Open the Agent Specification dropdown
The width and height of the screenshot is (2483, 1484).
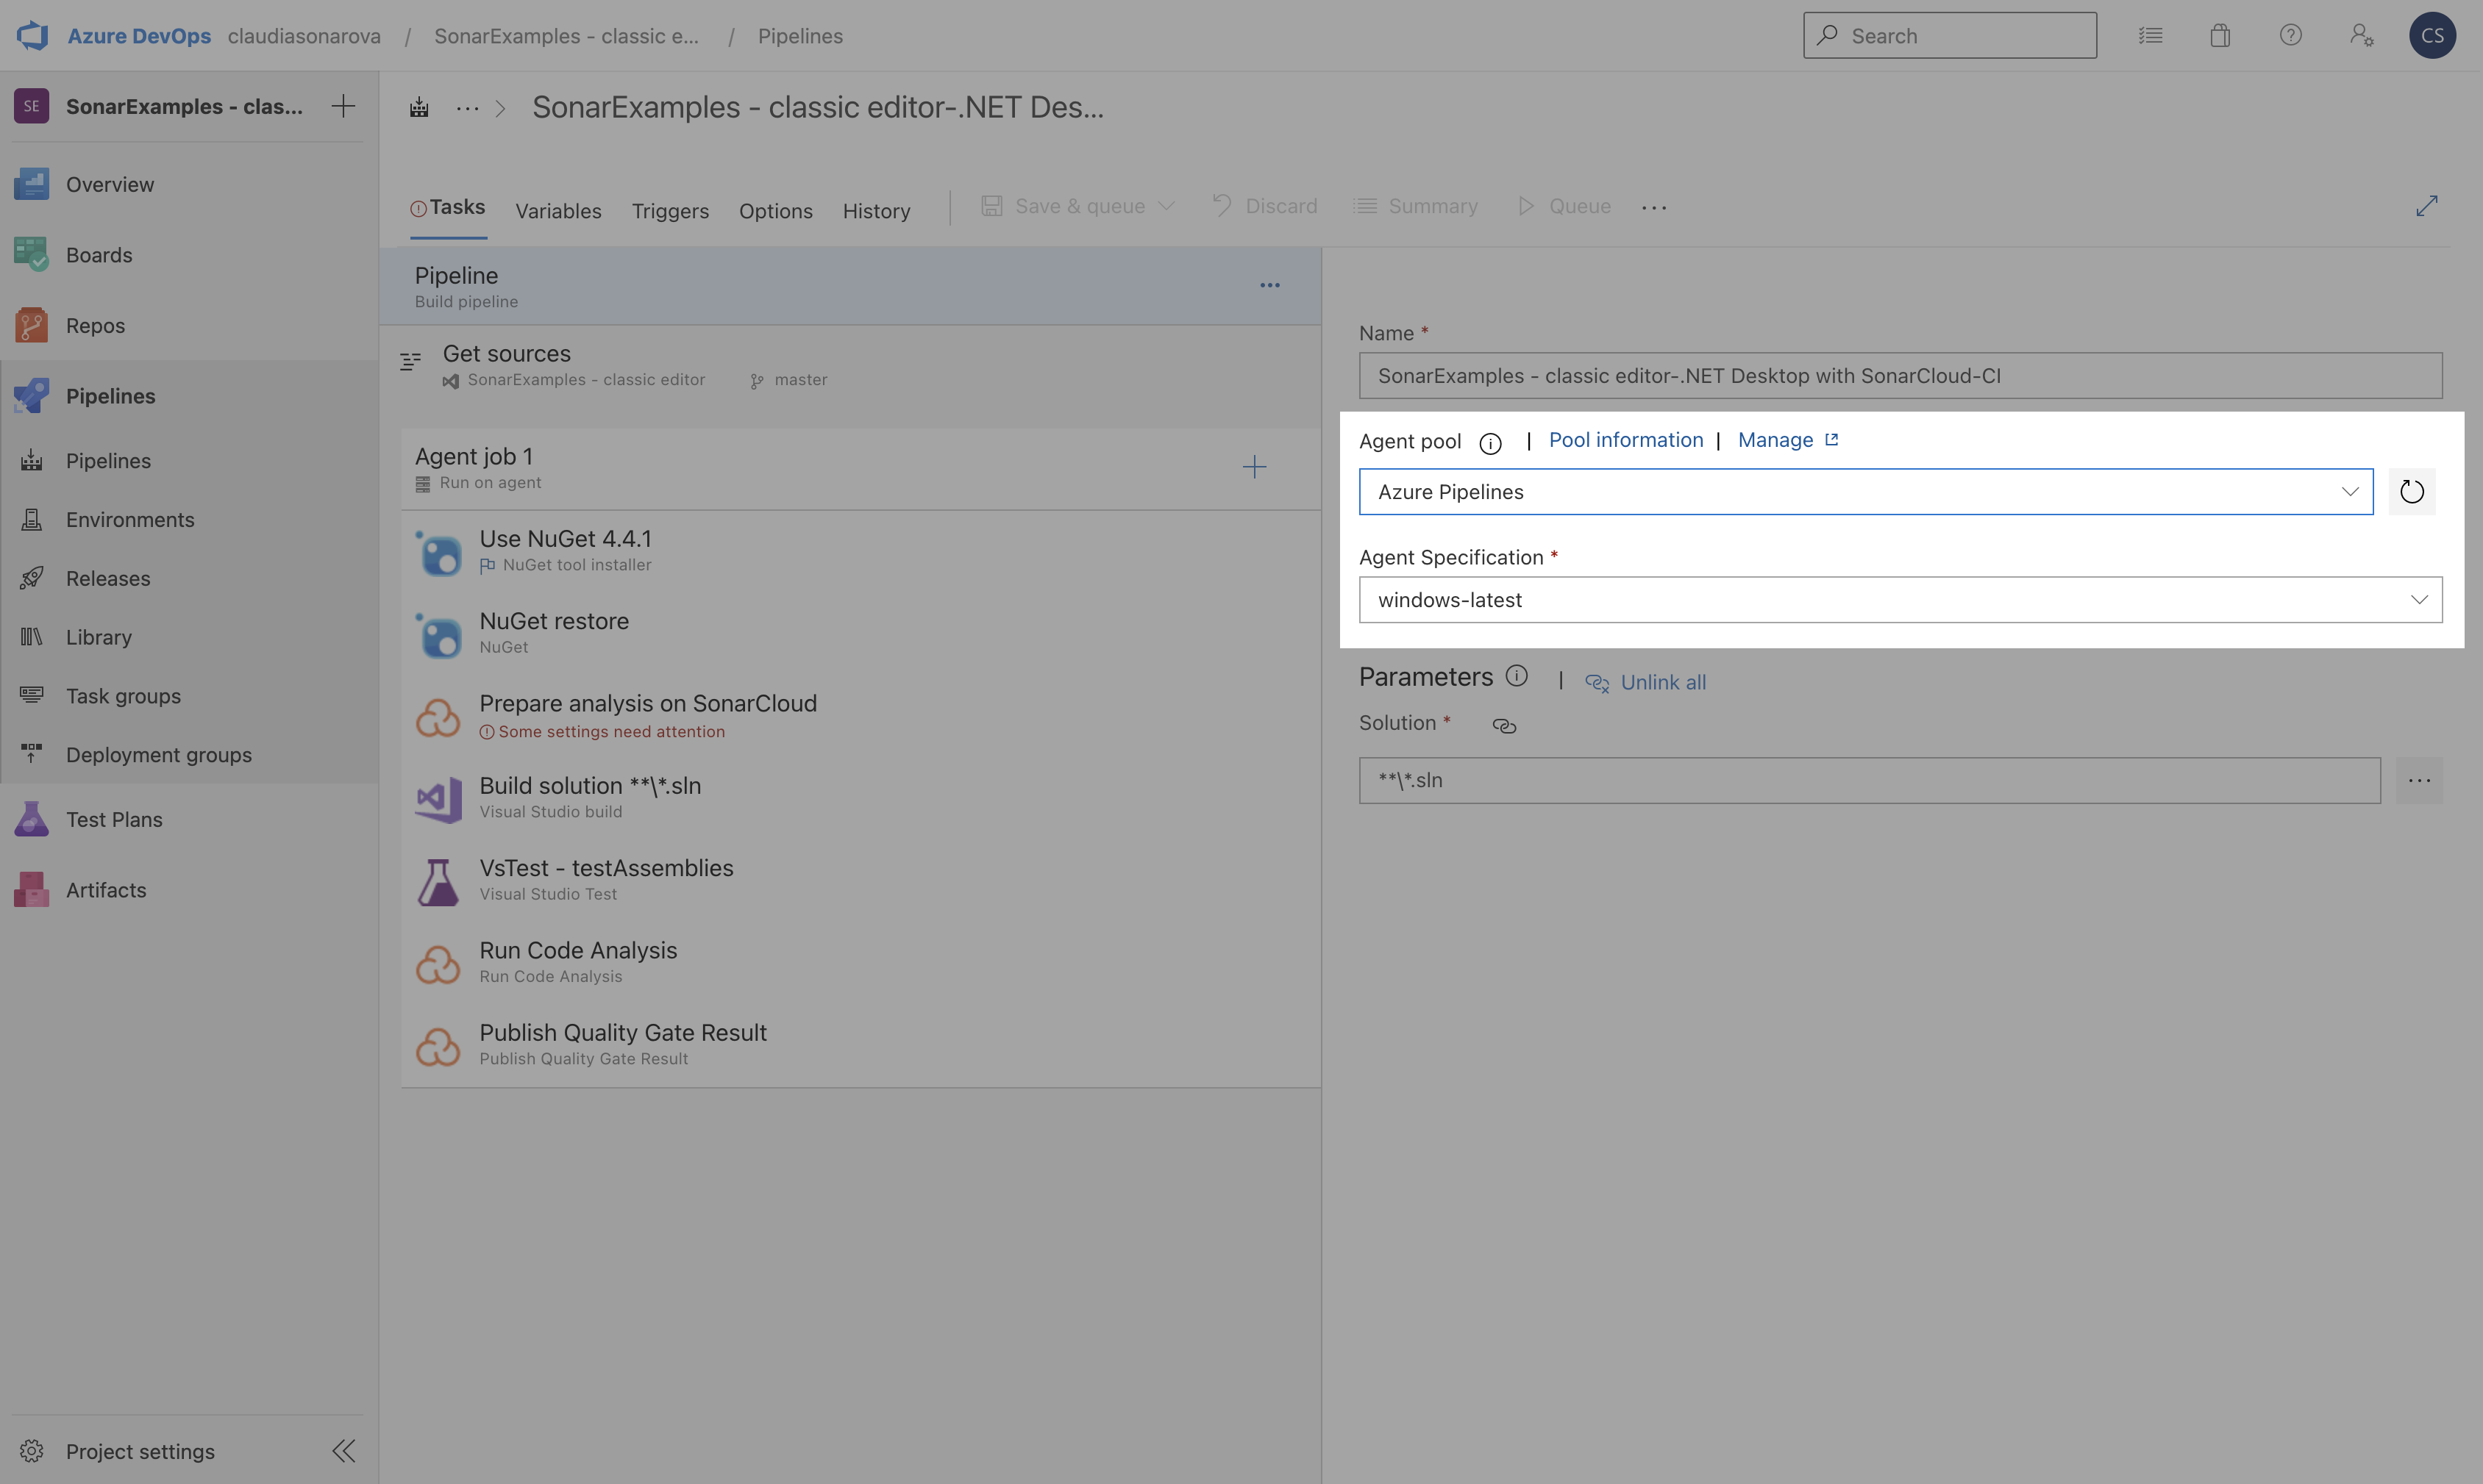click(x=1900, y=599)
